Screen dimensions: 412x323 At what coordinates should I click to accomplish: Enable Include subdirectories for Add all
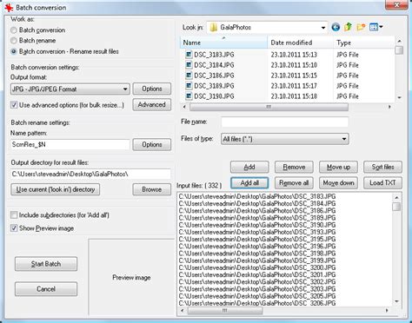(14, 215)
